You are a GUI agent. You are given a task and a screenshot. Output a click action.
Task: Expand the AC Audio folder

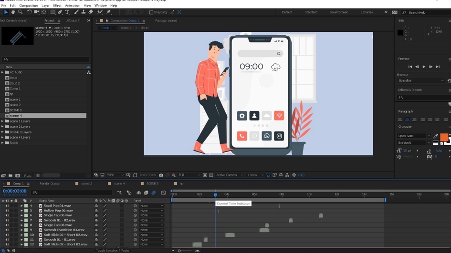2,72
